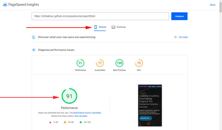This screenshot has height=130, width=222.
Task: Jump to the small Performance 91 gauge
Action: click(80, 63)
